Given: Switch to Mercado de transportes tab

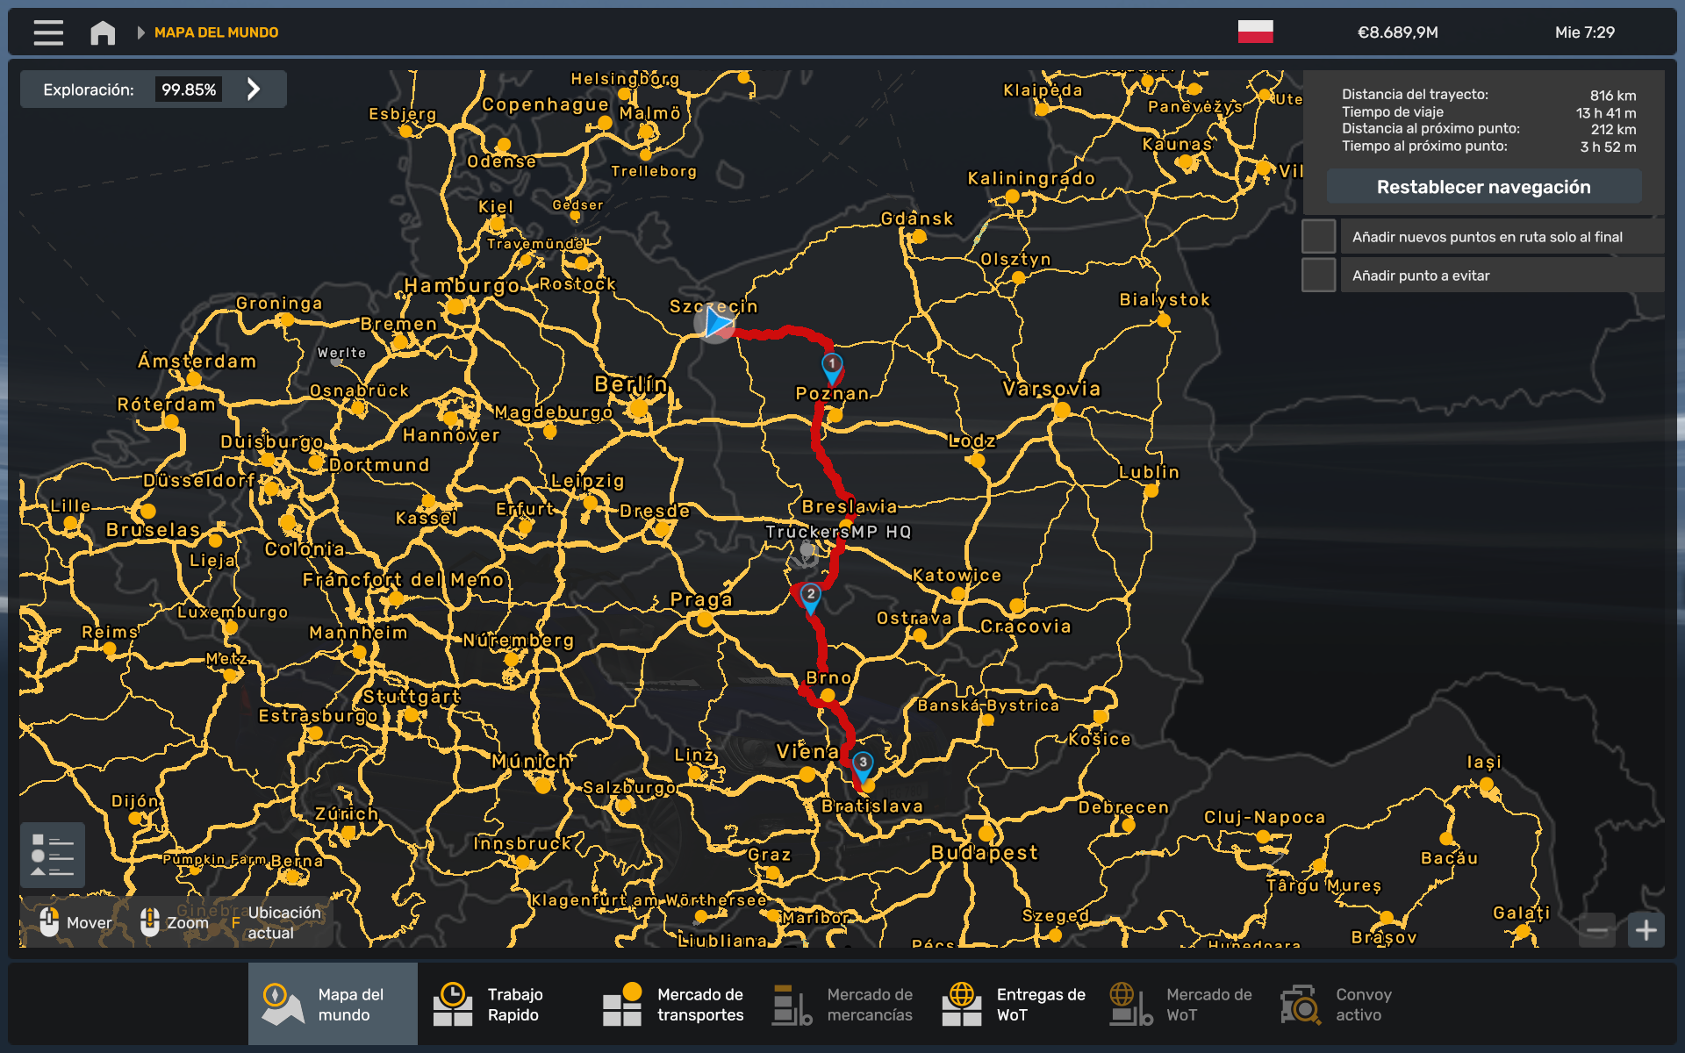Looking at the screenshot, I should click(672, 1004).
